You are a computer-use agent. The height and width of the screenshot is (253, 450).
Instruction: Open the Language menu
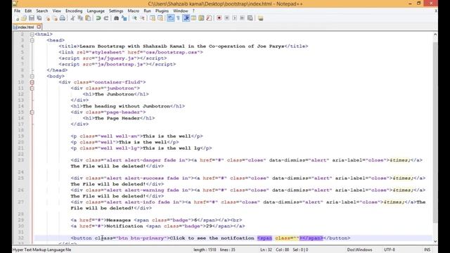(x=96, y=11)
